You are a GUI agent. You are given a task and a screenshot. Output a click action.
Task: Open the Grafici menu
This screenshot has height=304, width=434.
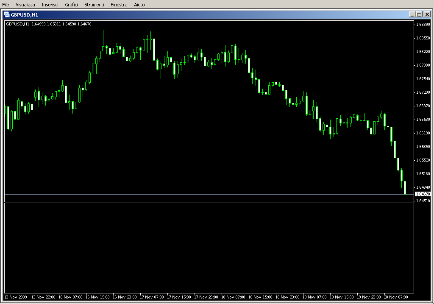tap(71, 5)
